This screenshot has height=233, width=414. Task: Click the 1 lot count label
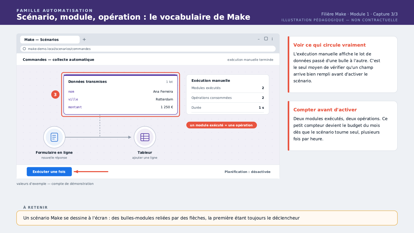coord(169,82)
